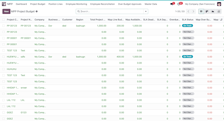This screenshot has height=121, width=224.
Task: Click project name LAL cell
Action: click(x=23, y=100)
